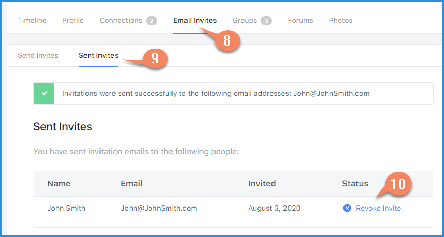Click the orange step 8 callout marker
The width and height of the screenshot is (444, 237).
[x=226, y=41]
